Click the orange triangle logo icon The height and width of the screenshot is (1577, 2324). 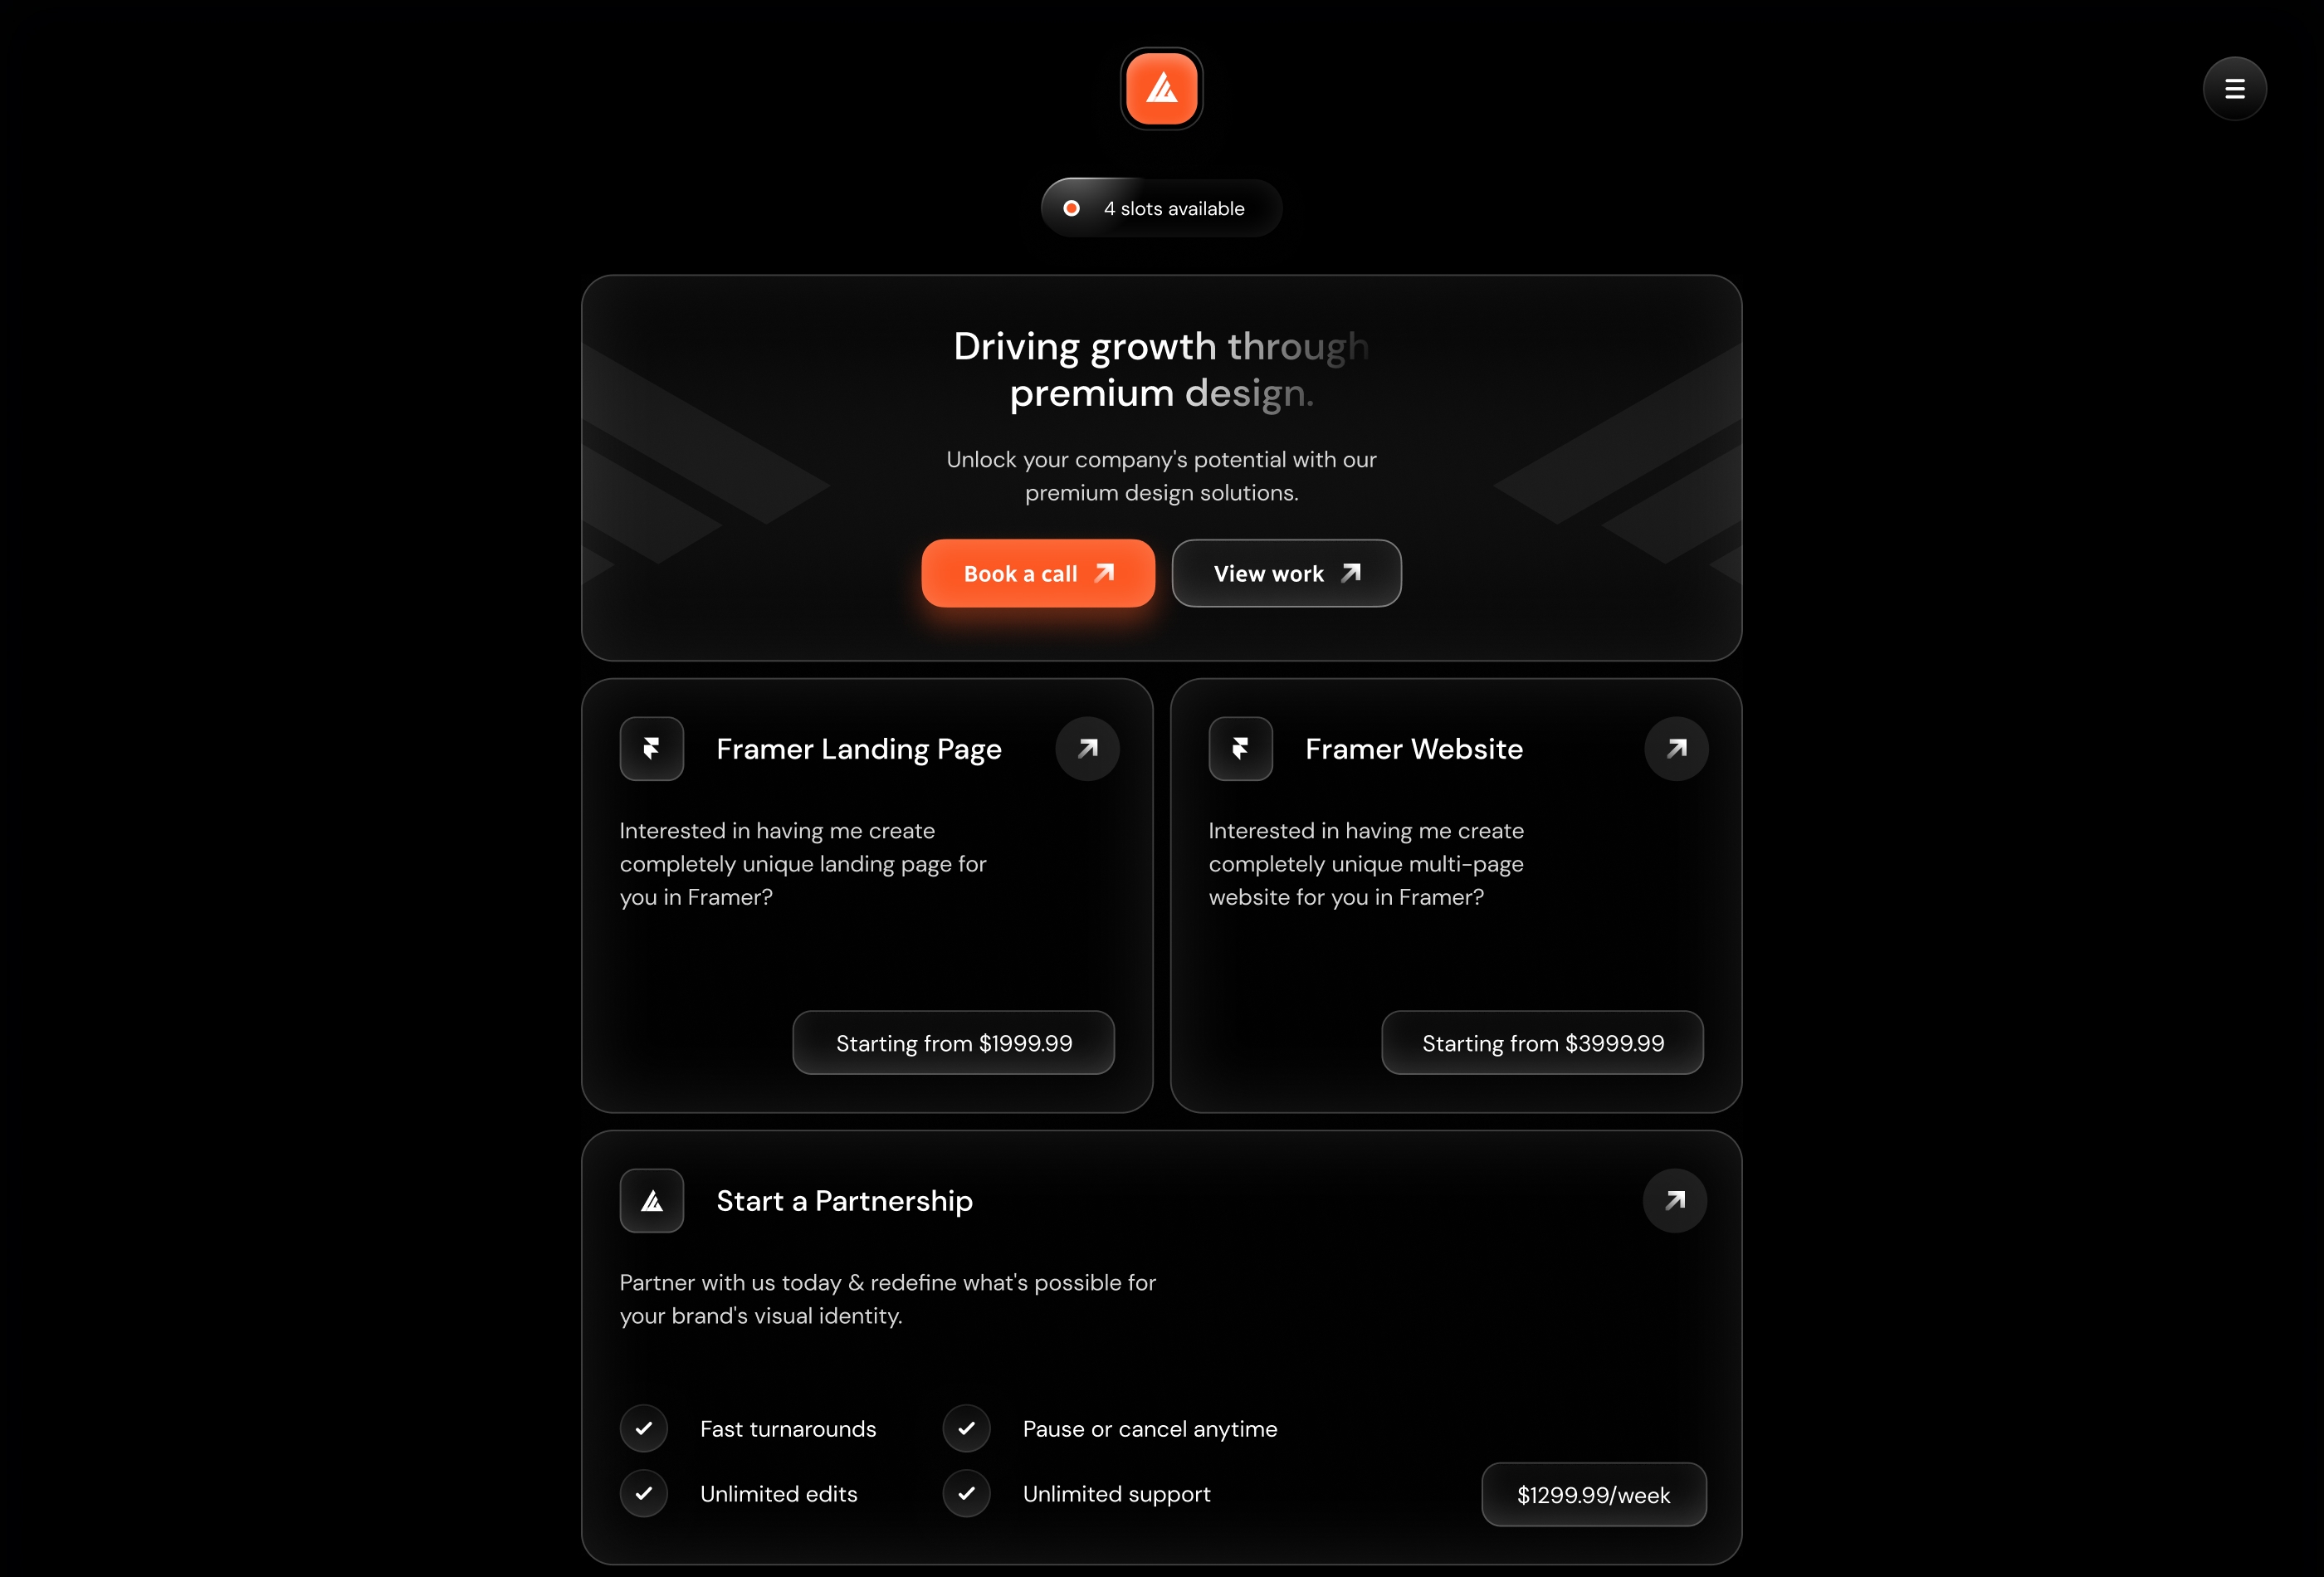(x=1161, y=88)
